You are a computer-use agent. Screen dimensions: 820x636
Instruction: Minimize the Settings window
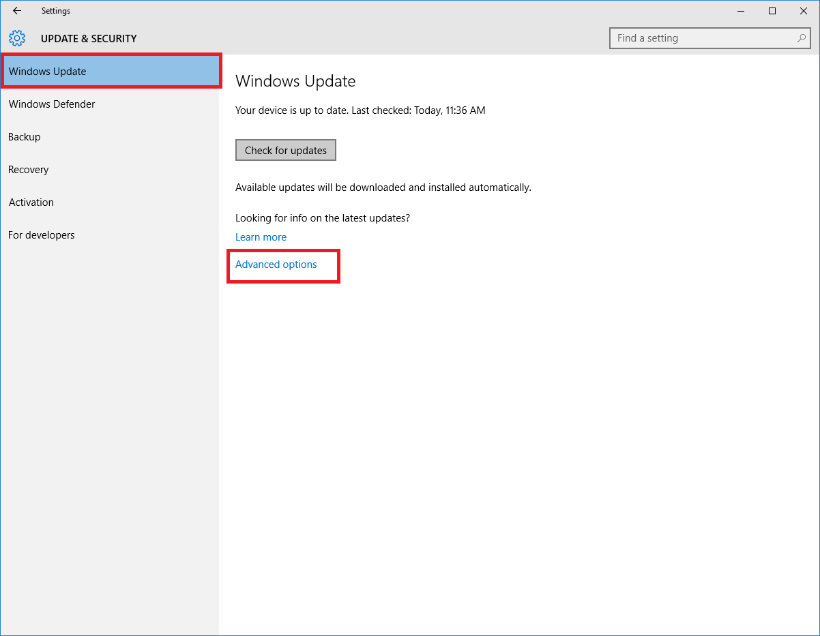point(740,11)
